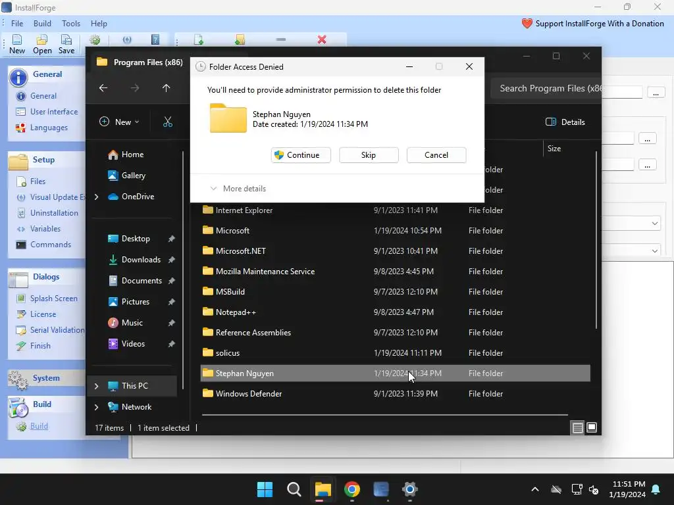Click the add folder icon in InstallForge toolbar
The height and width of the screenshot is (505, 674).
240,40
